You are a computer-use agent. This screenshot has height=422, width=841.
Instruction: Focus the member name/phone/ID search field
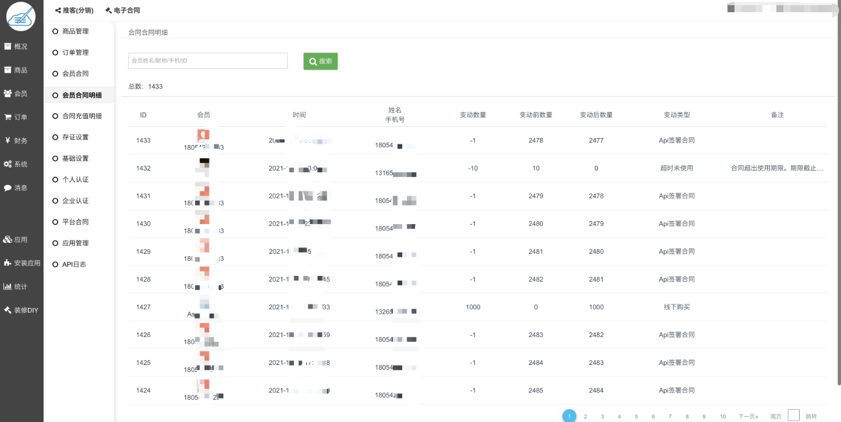pyautogui.click(x=208, y=61)
